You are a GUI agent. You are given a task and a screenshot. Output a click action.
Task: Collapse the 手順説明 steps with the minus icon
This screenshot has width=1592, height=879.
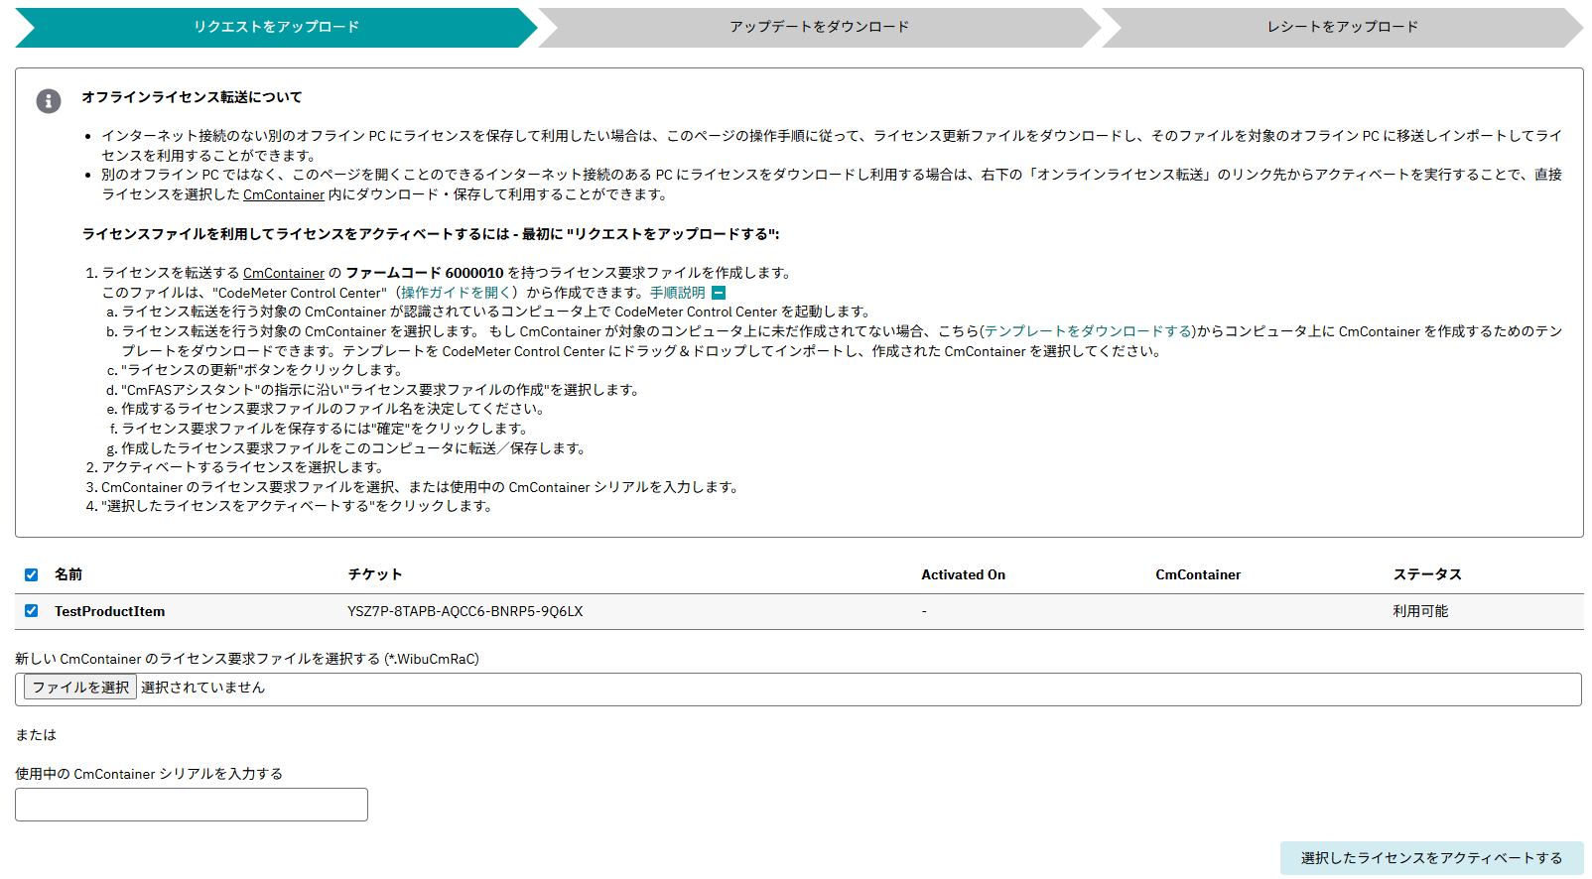point(719,293)
